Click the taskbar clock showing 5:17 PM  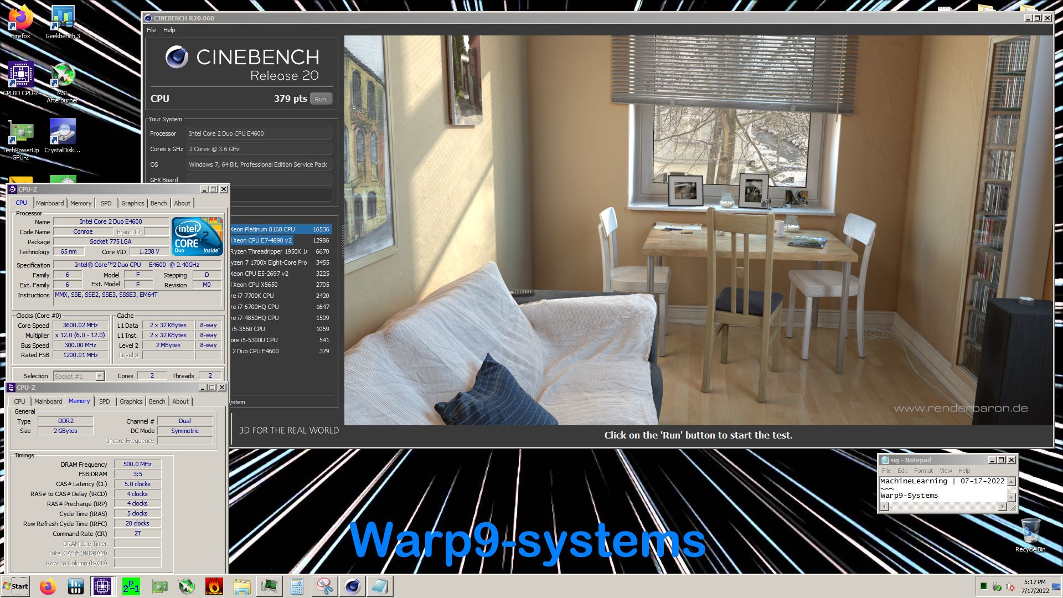[1034, 586]
